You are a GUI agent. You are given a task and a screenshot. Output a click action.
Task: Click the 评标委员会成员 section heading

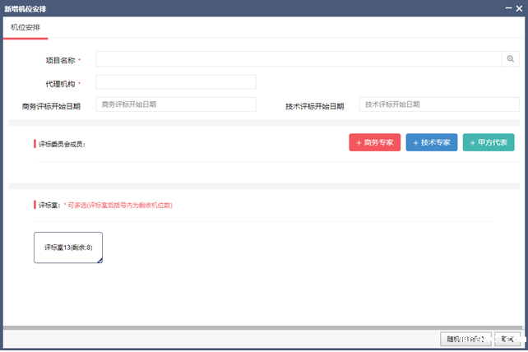[x=62, y=144]
